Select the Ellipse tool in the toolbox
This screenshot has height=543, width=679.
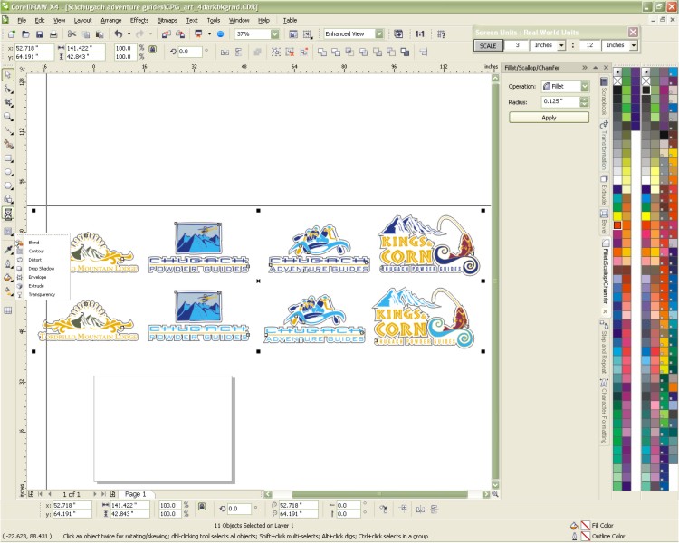coord(8,172)
